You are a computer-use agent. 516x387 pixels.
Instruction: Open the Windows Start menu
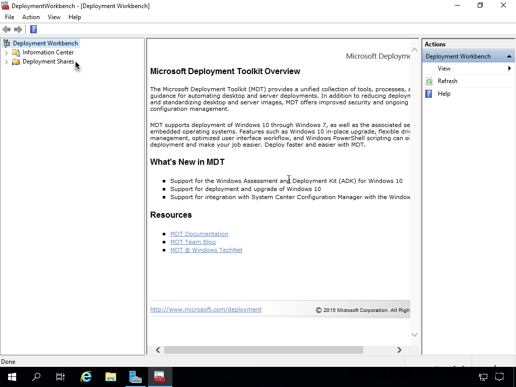[x=12, y=377]
